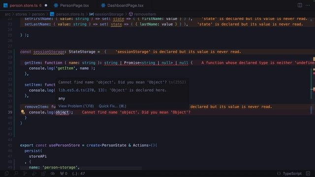Screen dimensions: 315x177
Task: Click 'Cannot find name' inline error message
Action: 136,113
